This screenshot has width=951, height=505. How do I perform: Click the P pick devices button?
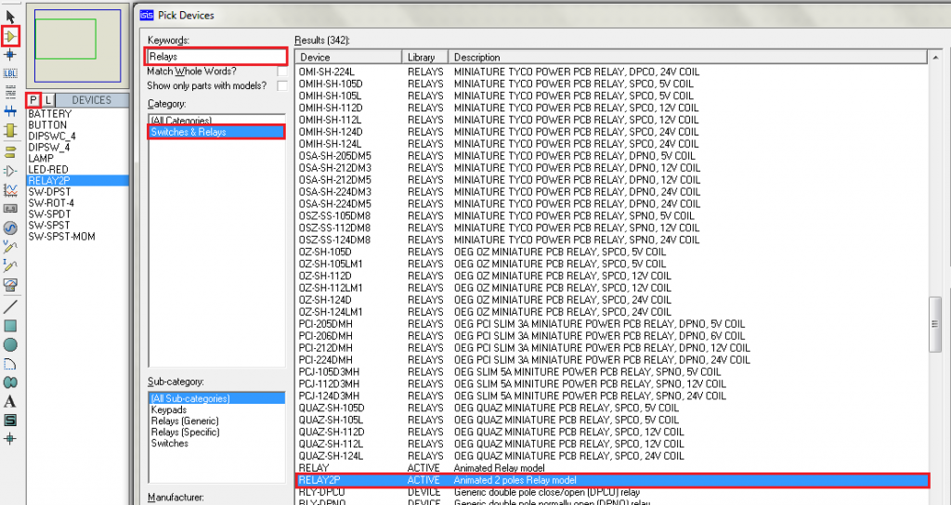pyautogui.click(x=33, y=100)
